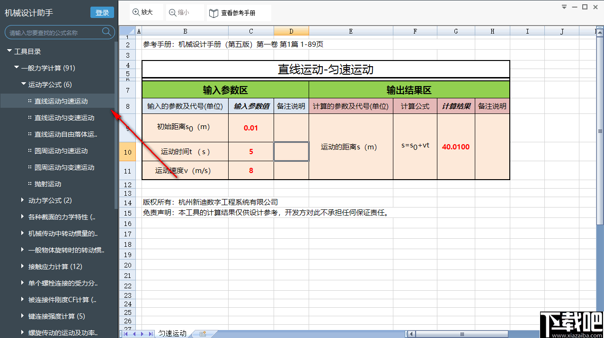Open the title bar chevron dropdown icon
This screenshot has width=604, height=338.
coord(563,7)
